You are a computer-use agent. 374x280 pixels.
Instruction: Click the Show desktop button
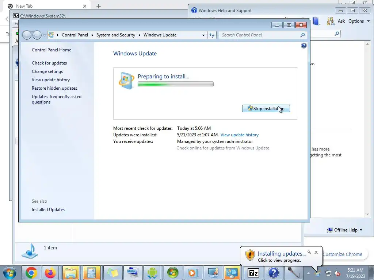click(x=371, y=273)
